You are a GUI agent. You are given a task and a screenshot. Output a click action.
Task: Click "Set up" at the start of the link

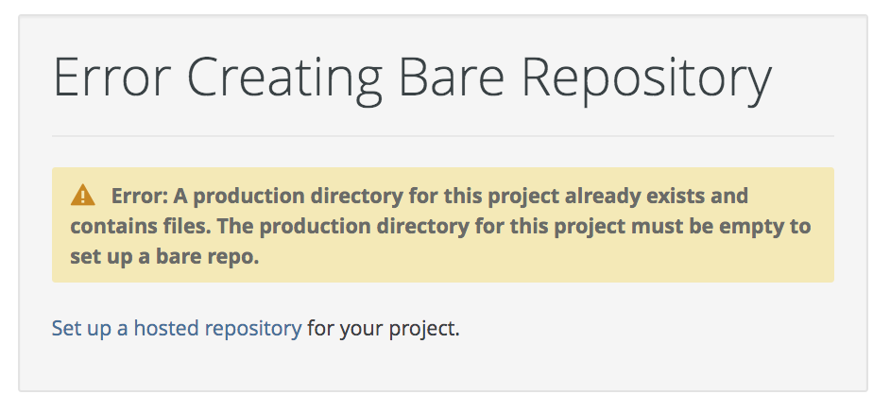(77, 329)
